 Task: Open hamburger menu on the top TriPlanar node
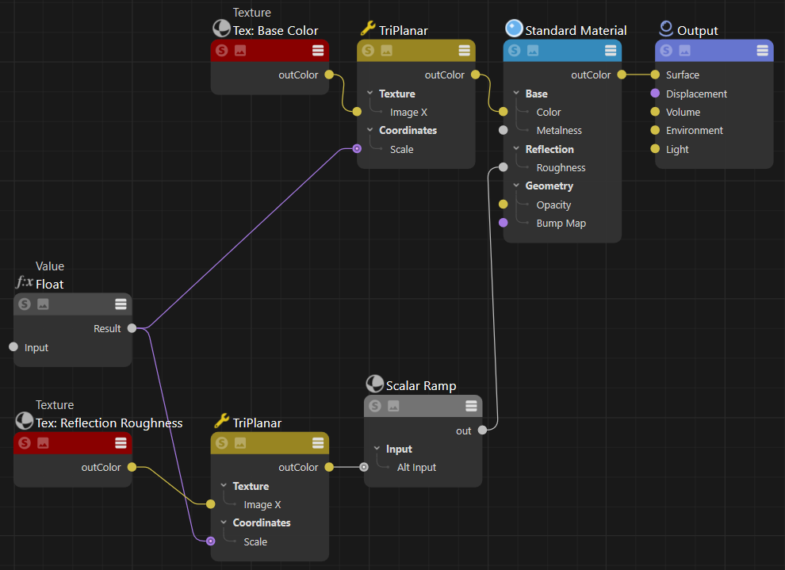coord(465,51)
